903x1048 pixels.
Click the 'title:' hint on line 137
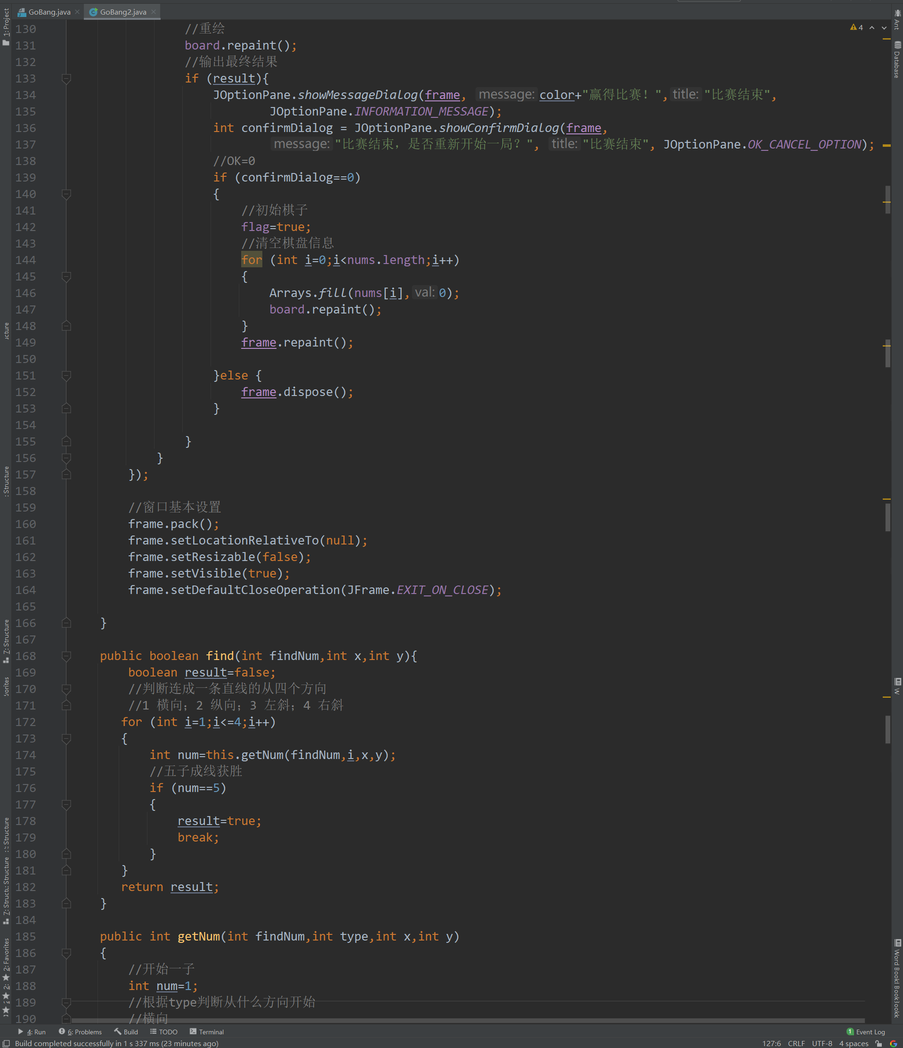pos(564,144)
